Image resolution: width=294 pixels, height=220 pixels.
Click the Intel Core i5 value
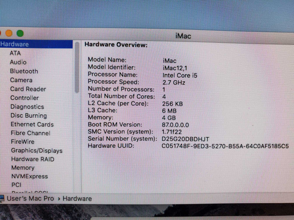[x=180, y=76]
